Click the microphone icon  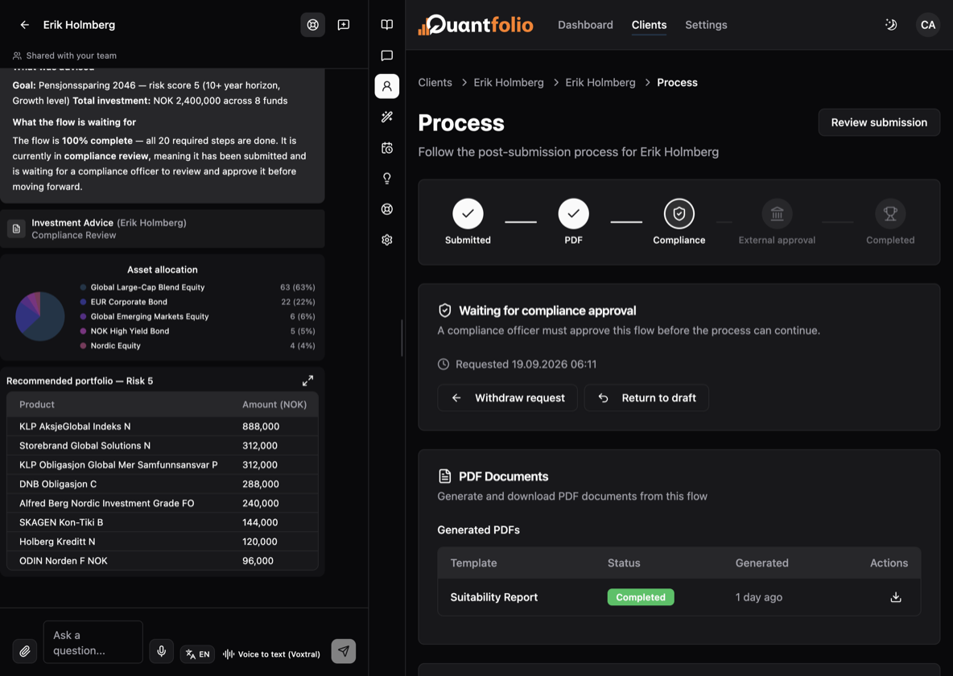(x=161, y=651)
